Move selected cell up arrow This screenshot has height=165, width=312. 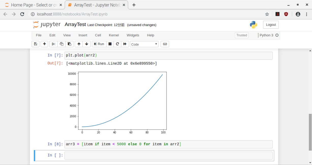(x=79, y=44)
